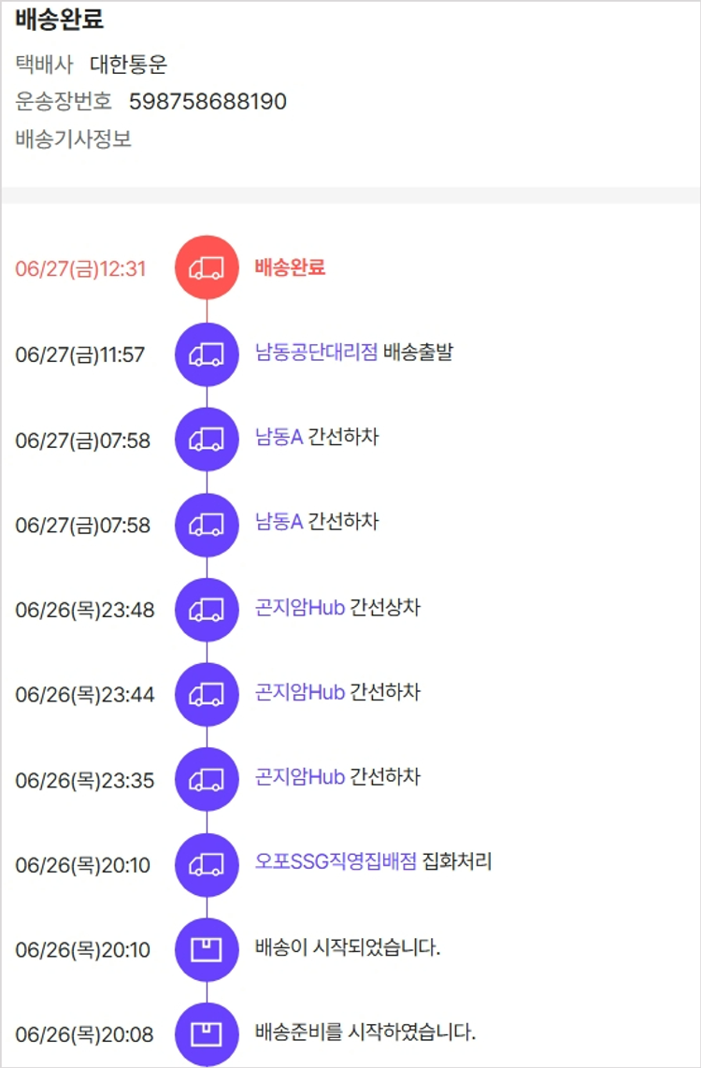The image size is (701, 1068).
Task: Select the 06/27(금)11:57 timestamp
Action: 80,355
